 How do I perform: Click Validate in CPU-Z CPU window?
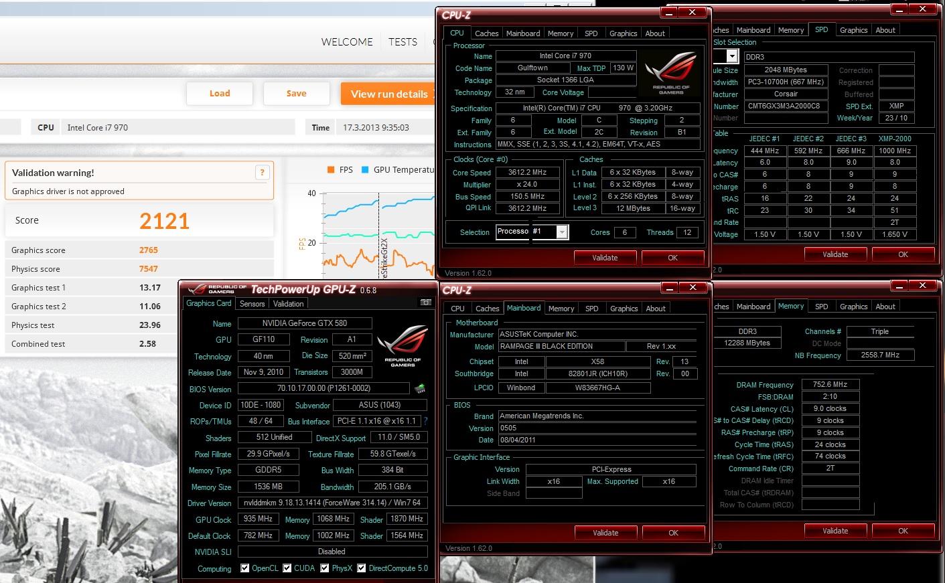click(x=605, y=258)
